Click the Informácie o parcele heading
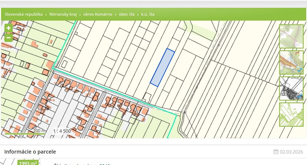The height and width of the screenshot is (165, 307). tap(30, 152)
